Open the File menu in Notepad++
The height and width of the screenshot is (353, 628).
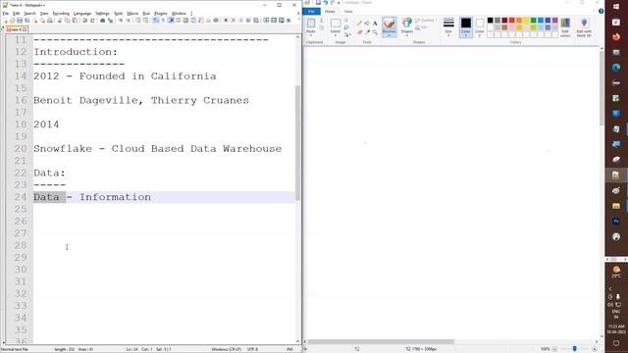pyautogui.click(x=5, y=13)
